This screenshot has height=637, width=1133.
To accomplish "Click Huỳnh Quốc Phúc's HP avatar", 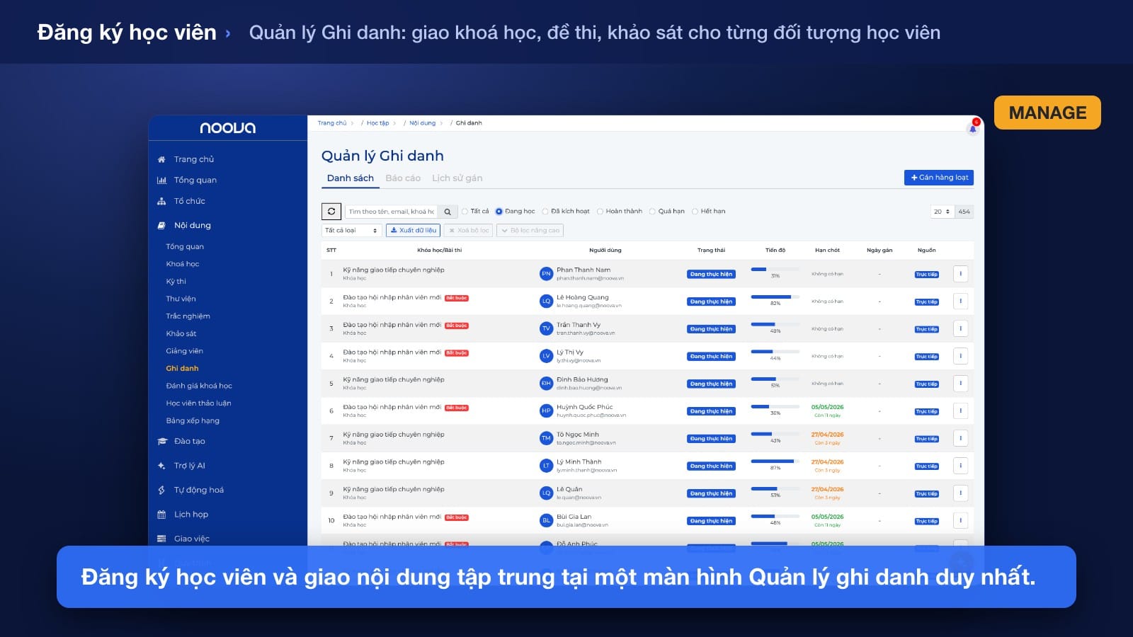I will pos(546,411).
